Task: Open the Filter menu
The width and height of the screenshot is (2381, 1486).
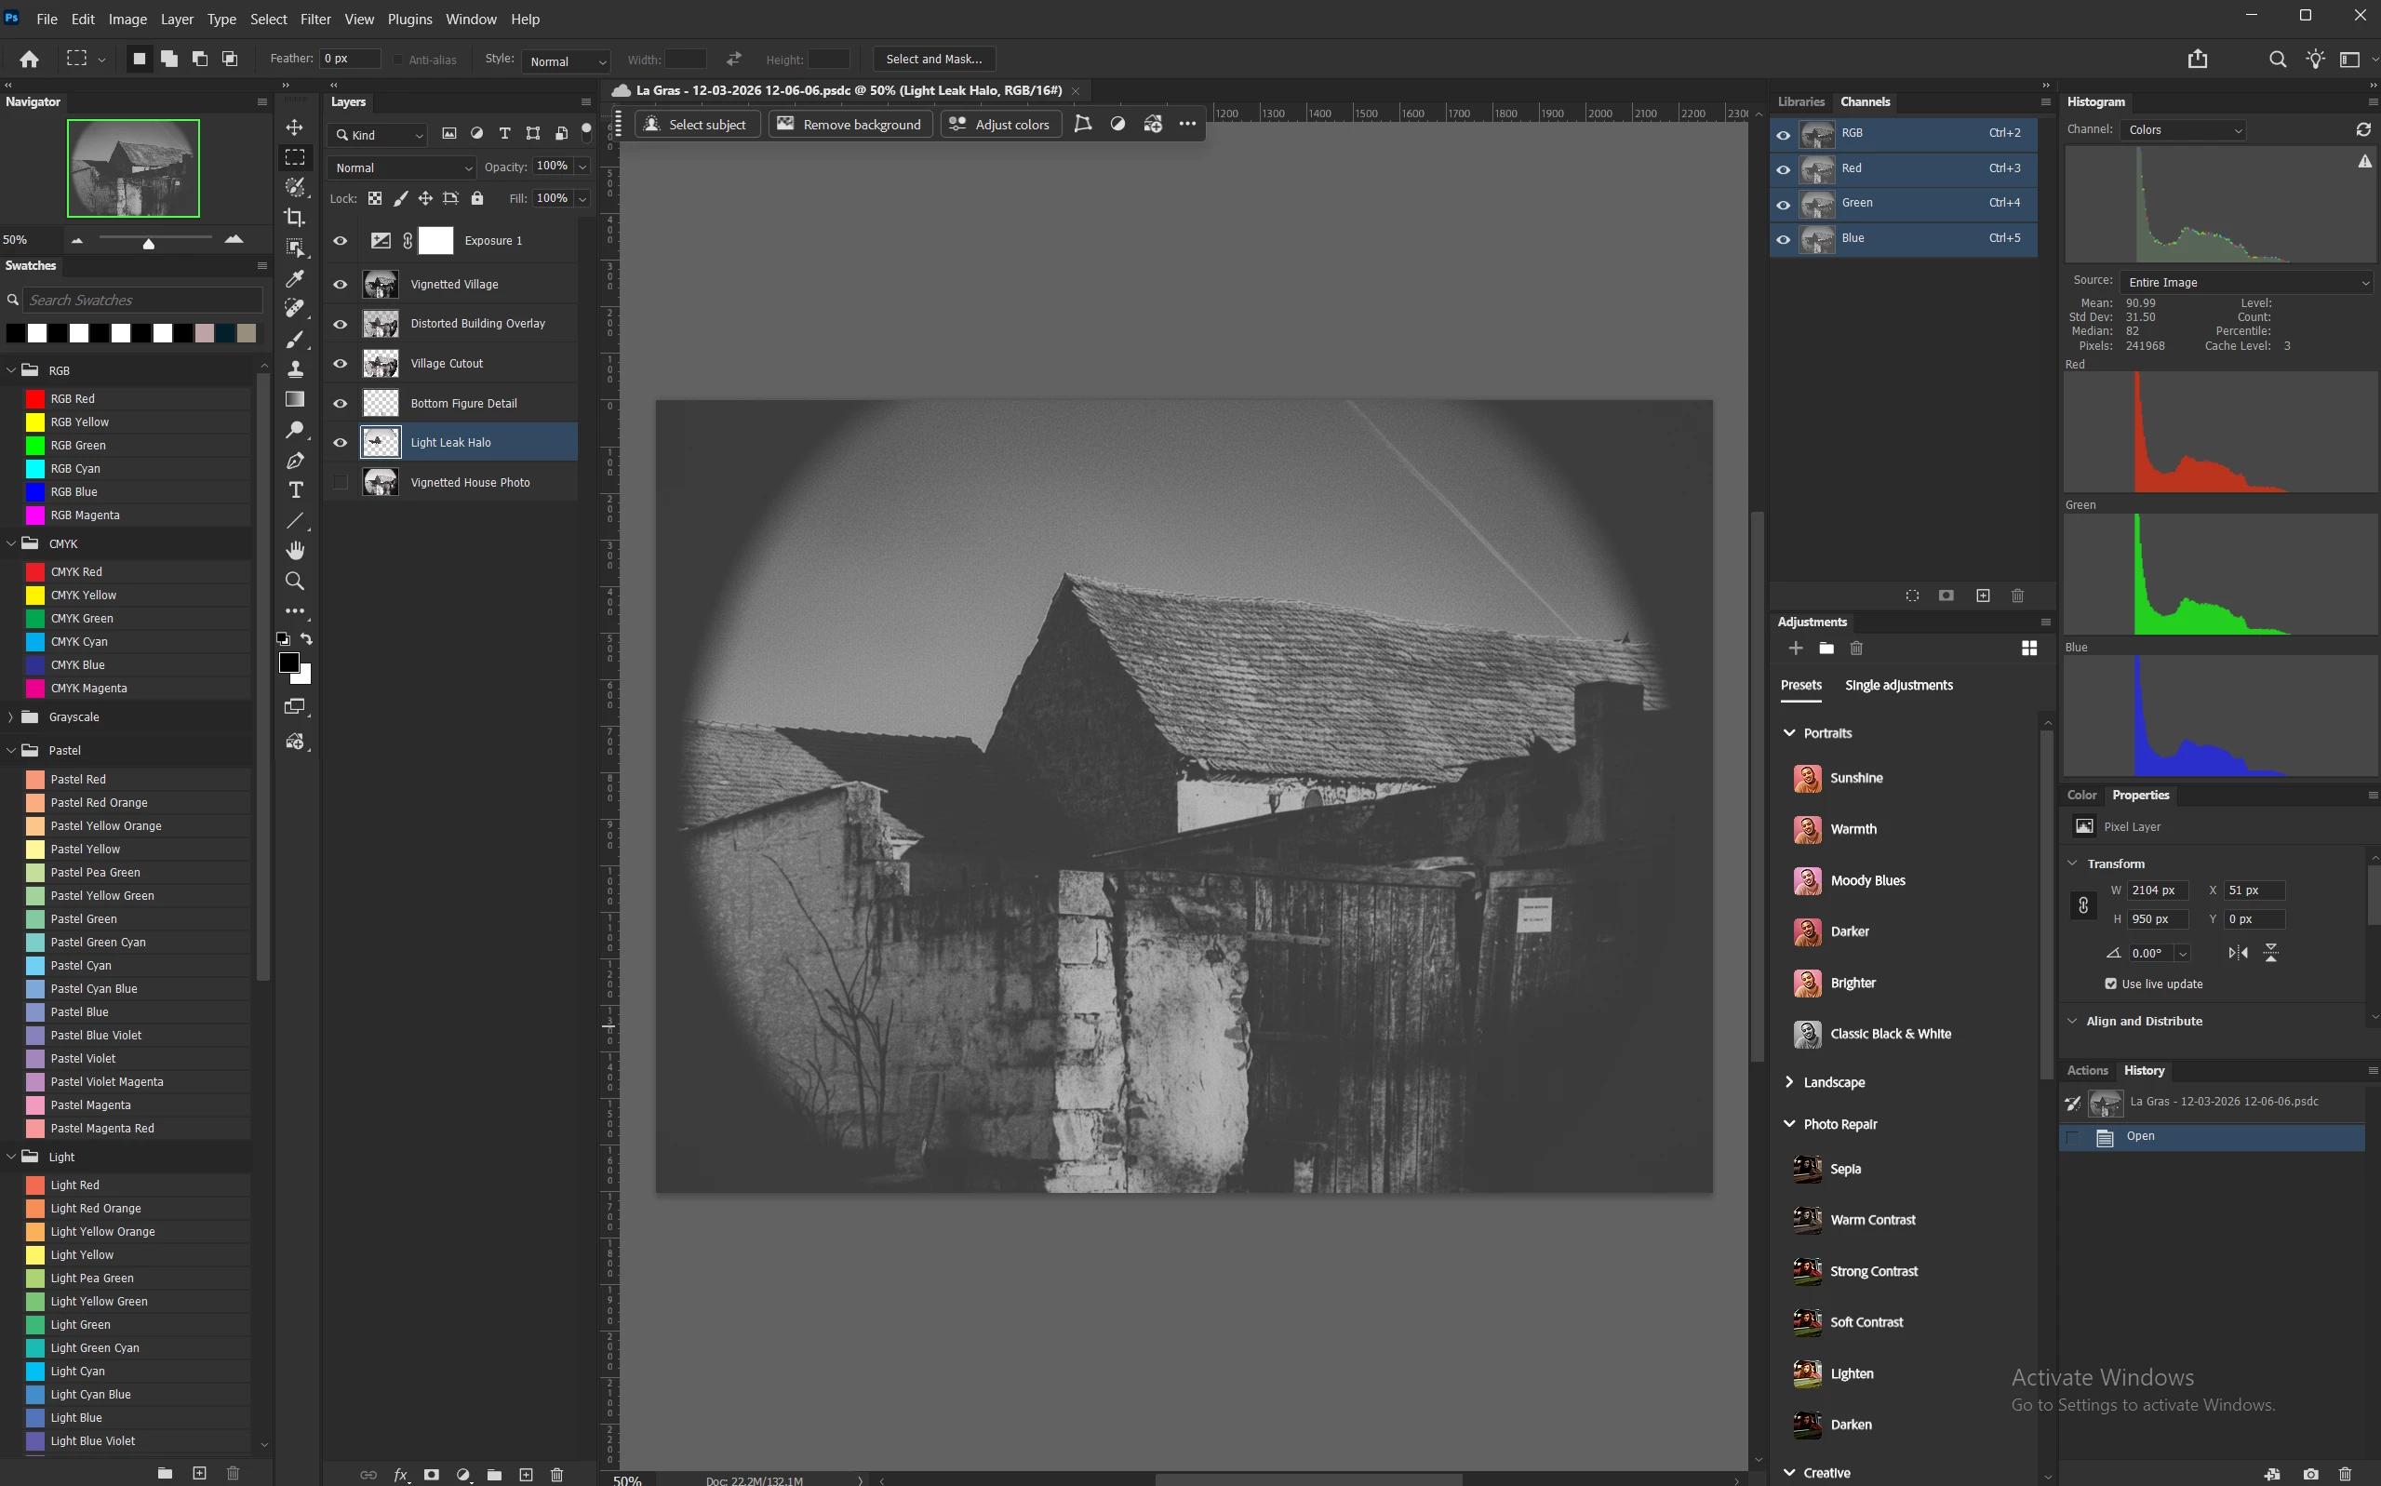Action: [x=314, y=19]
